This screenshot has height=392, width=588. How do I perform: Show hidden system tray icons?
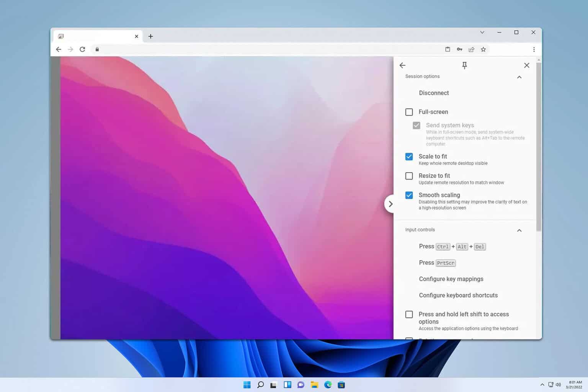pos(542,385)
